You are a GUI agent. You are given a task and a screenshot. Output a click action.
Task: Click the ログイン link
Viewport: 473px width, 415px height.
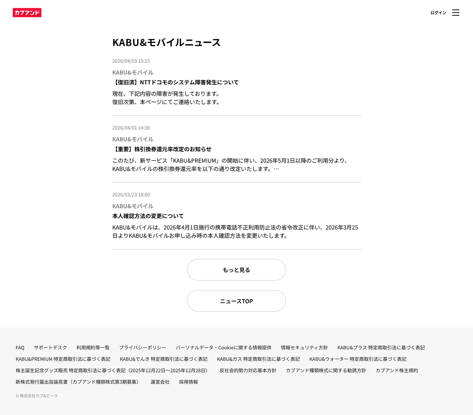(x=438, y=13)
